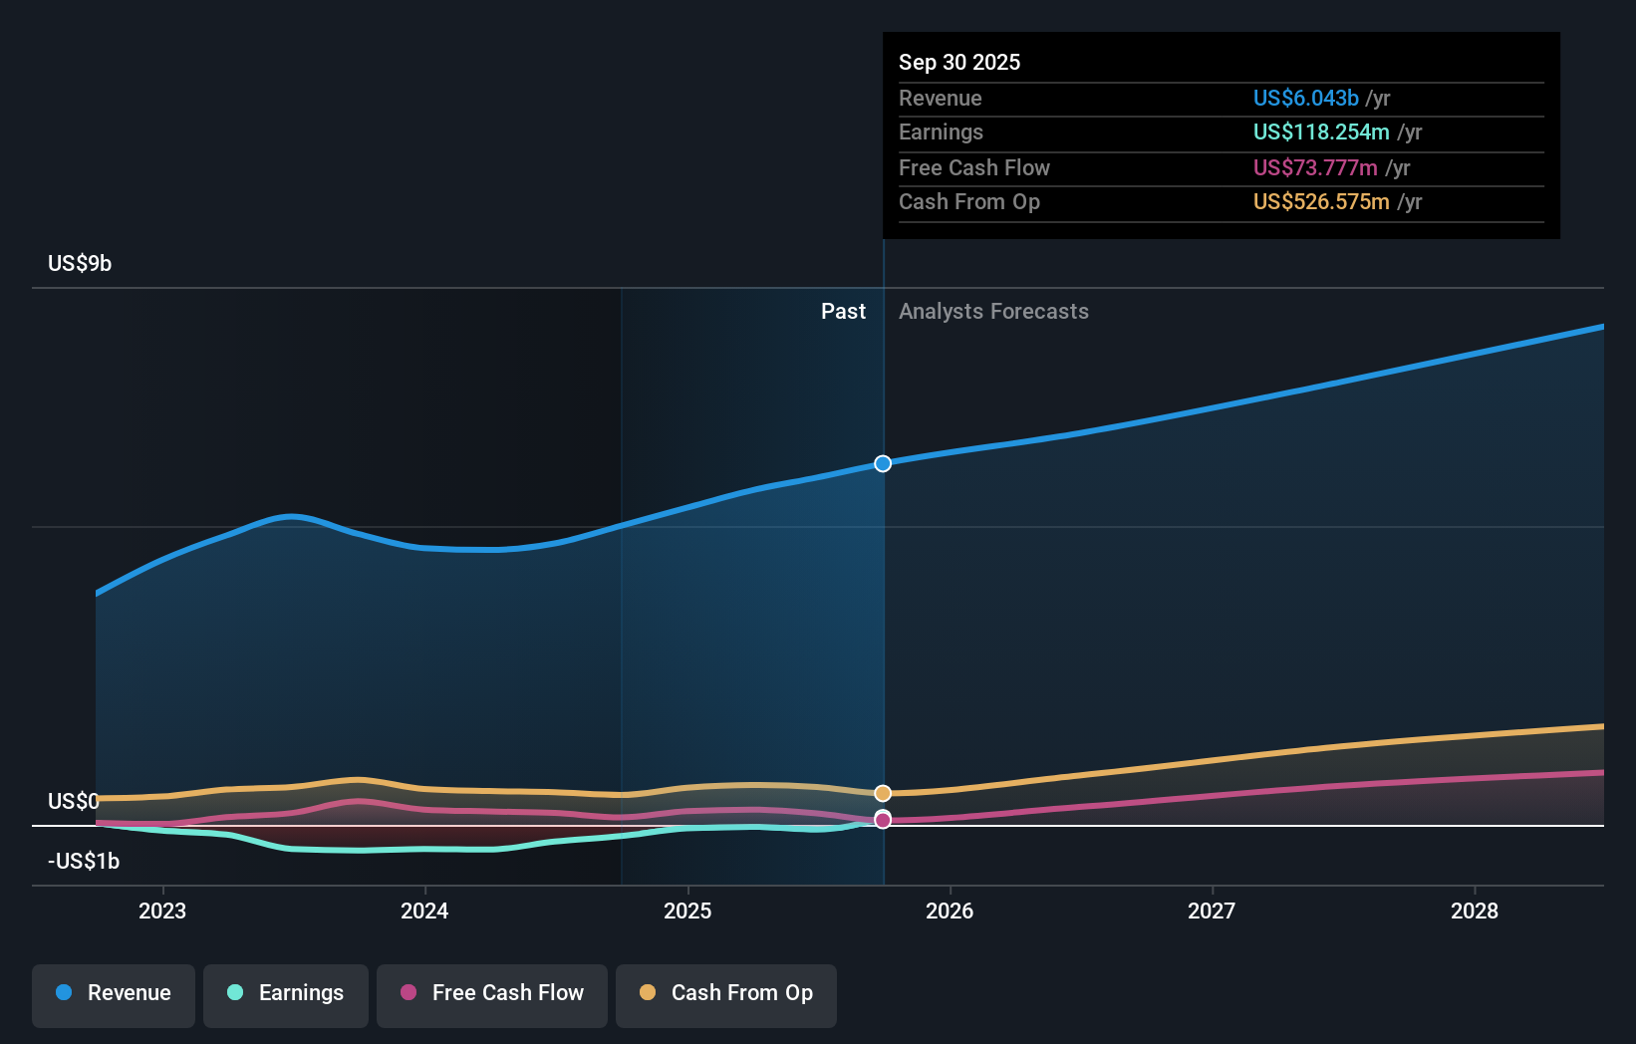Toggle the Revenue series visibility
The width and height of the screenshot is (1636, 1044).
tap(113, 993)
